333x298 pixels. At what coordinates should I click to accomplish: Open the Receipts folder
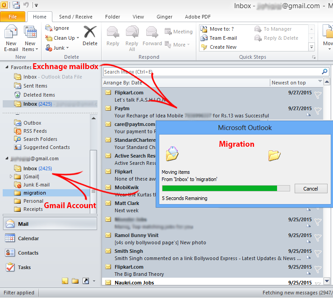[x=28, y=209]
